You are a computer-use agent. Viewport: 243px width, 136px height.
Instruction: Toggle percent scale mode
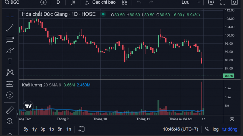(207, 129)
